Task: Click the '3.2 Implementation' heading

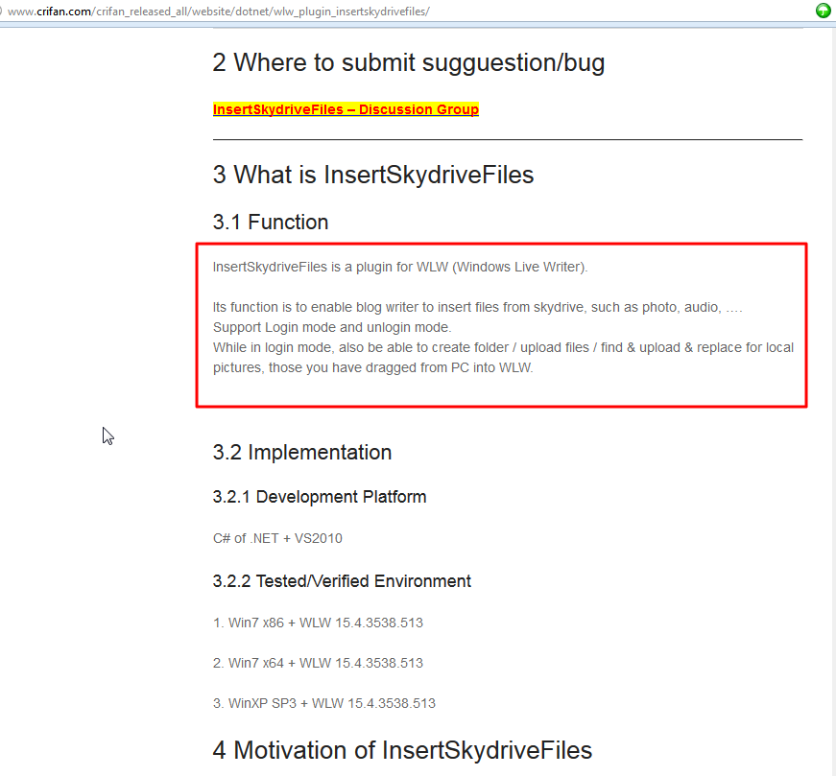Action: (x=301, y=453)
